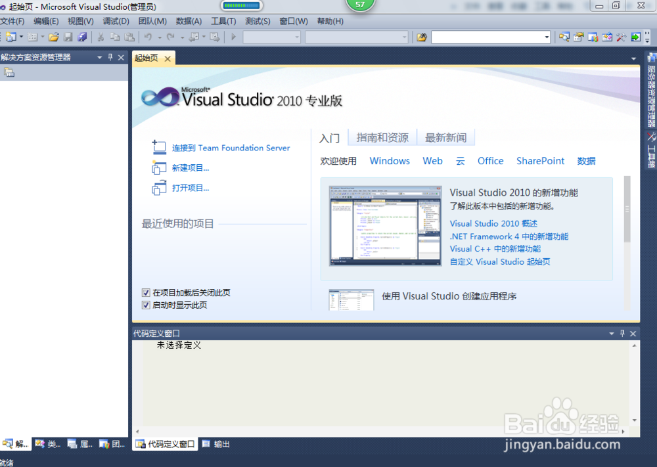This screenshot has width=657, height=467.
Task: Click the Visual Studio 2010 概述 link
Action: (x=493, y=224)
